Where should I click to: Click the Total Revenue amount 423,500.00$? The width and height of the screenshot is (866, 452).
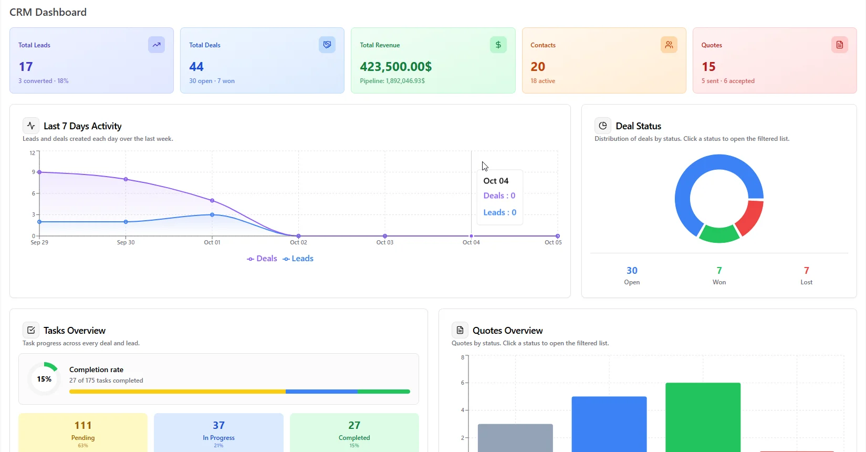coord(396,67)
